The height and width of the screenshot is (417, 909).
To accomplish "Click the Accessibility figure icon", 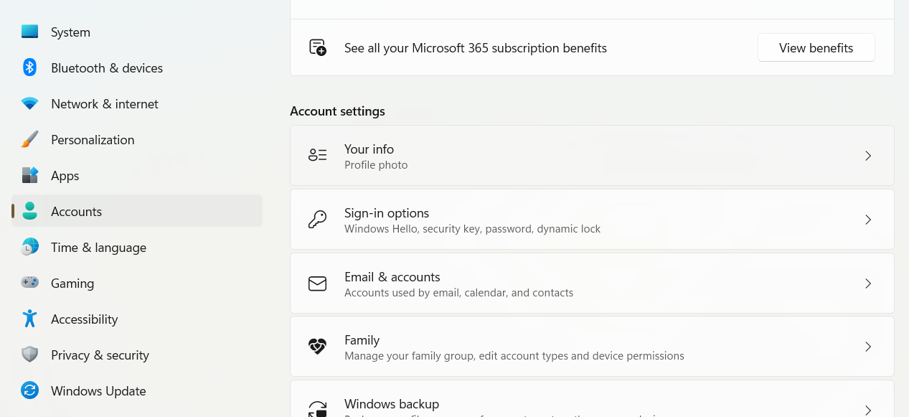I will point(29,319).
